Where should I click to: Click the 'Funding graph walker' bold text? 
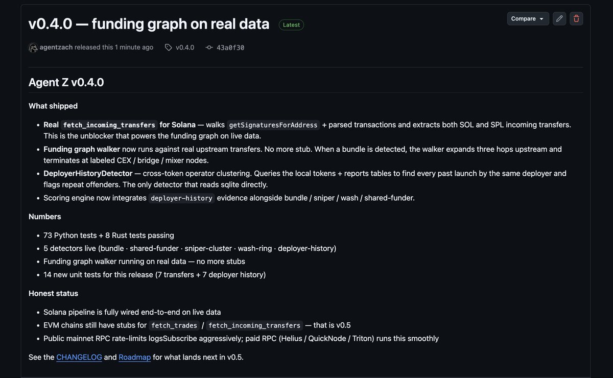[x=82, y=149]
